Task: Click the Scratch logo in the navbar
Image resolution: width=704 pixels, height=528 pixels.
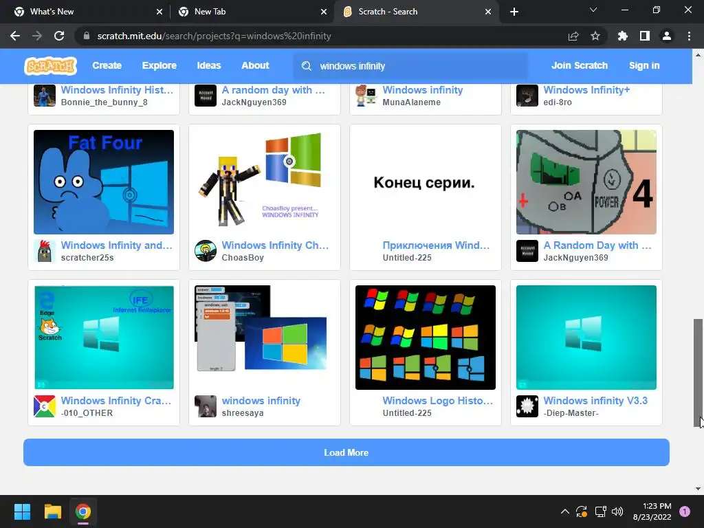Action: (50, 66)
